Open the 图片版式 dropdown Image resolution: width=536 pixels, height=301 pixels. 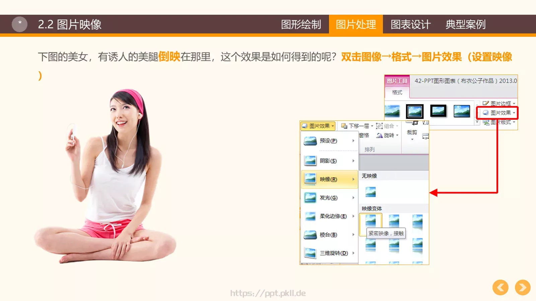coord(499,122)
